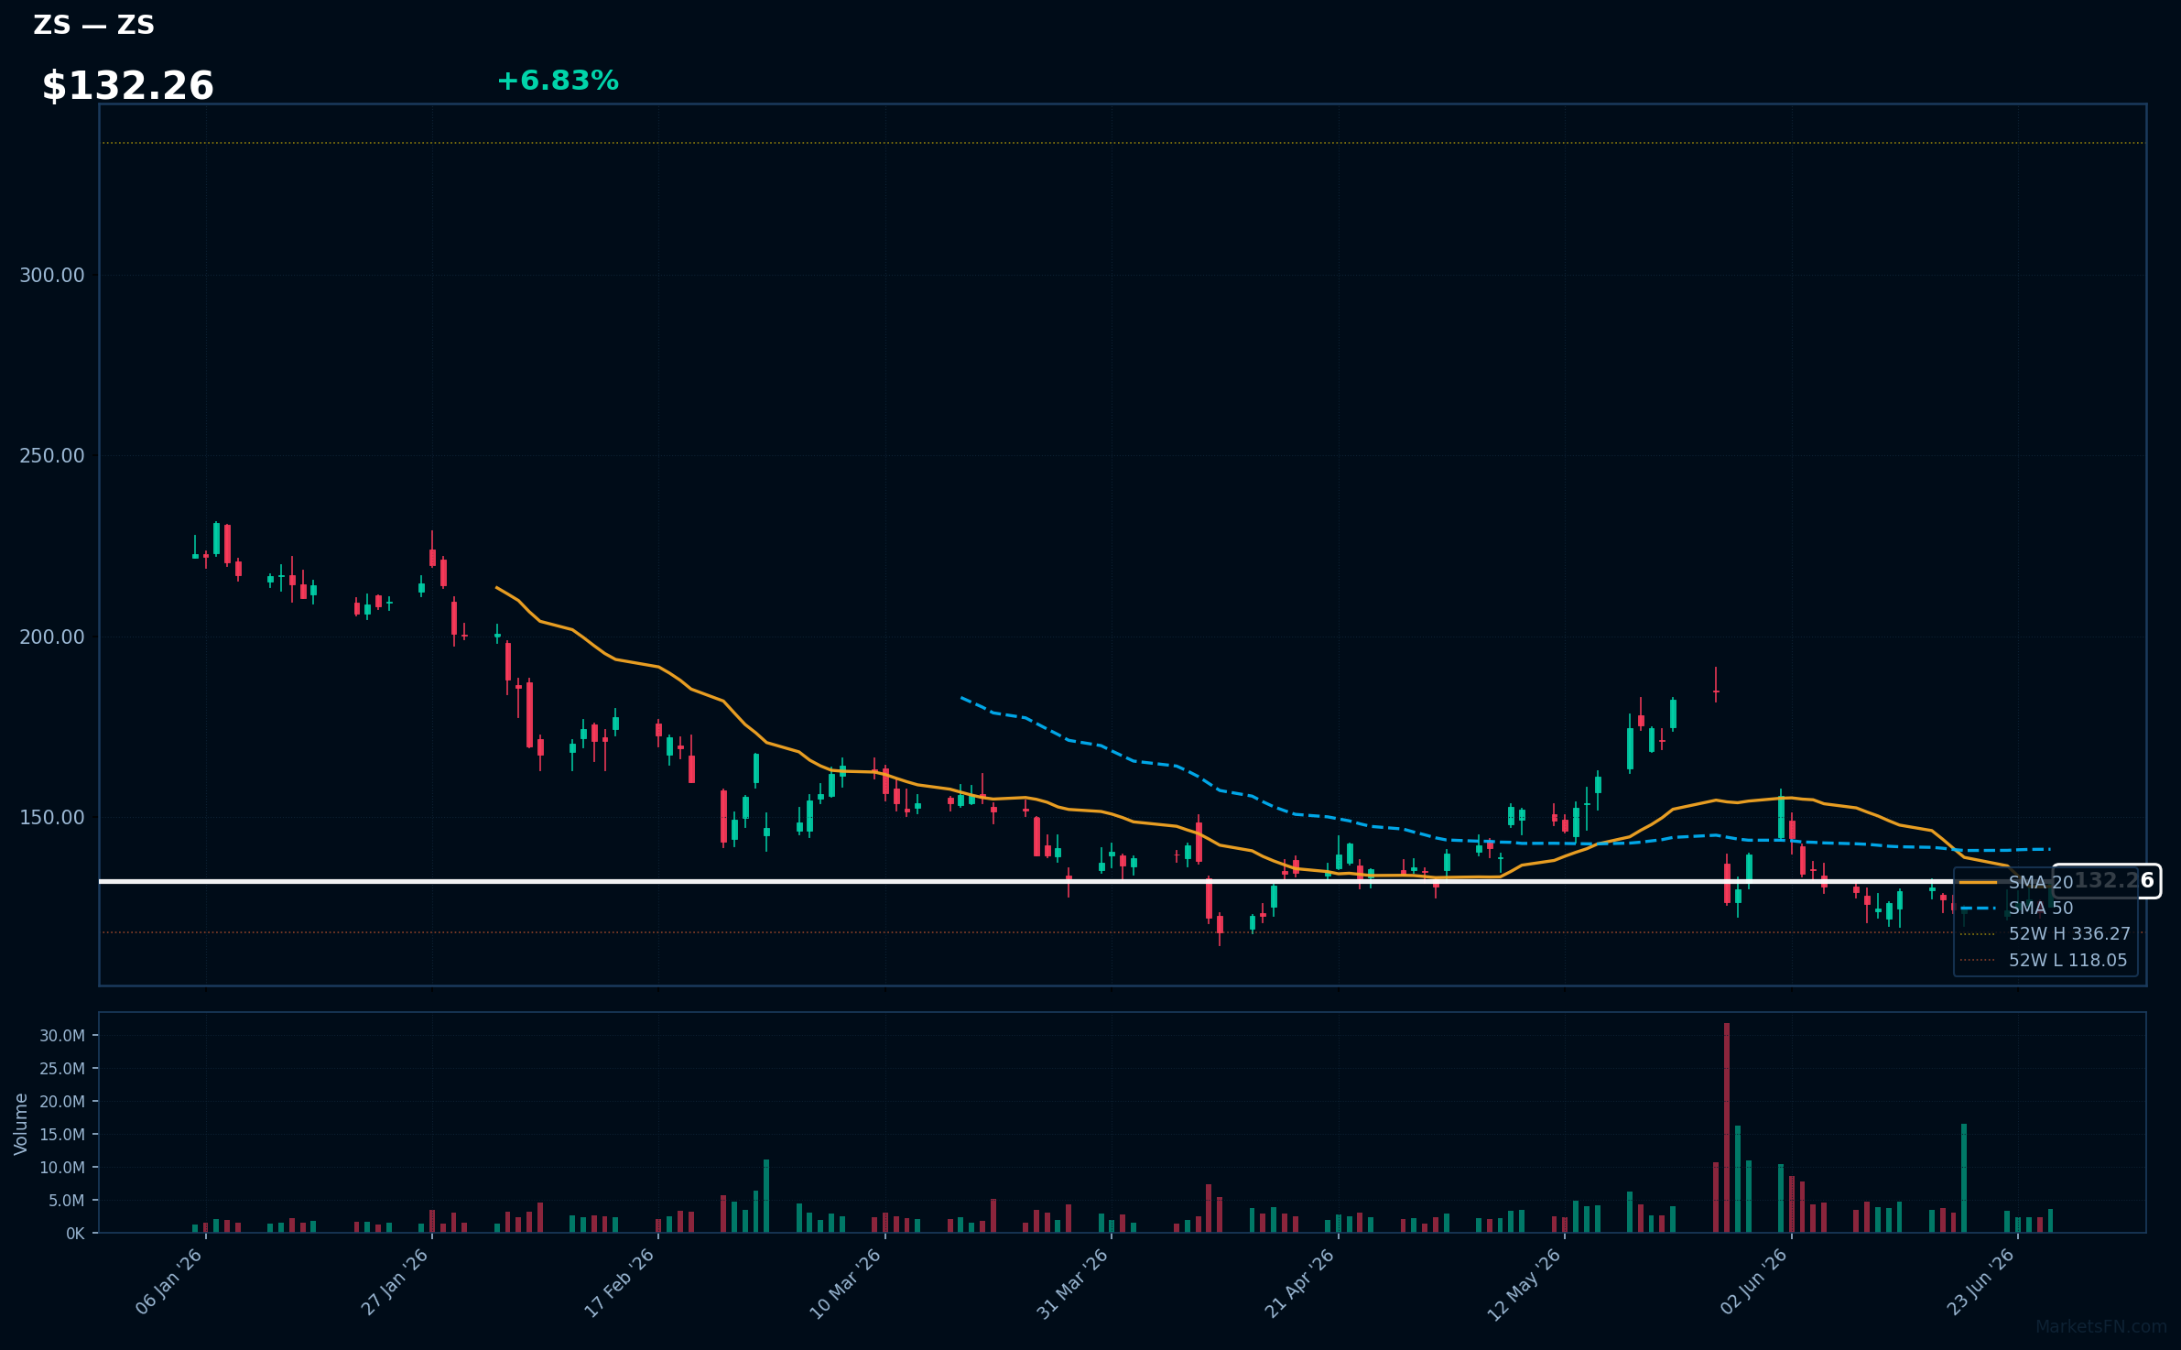Click the SMA 50 legend entry
This screenshot has height=1350, width=2181.
pos(2016,908)
